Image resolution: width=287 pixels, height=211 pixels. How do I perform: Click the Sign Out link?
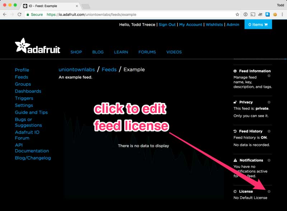click(167, 25)
